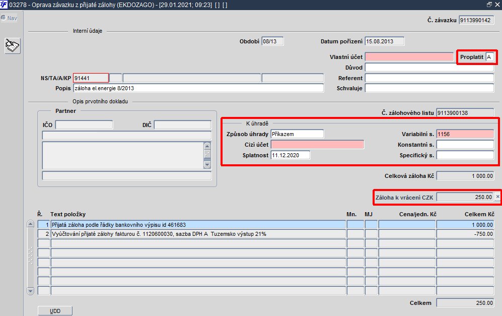Open the Způsob úhrady Příkazem field
Screen dimensions: 502x316
point(297,134)
